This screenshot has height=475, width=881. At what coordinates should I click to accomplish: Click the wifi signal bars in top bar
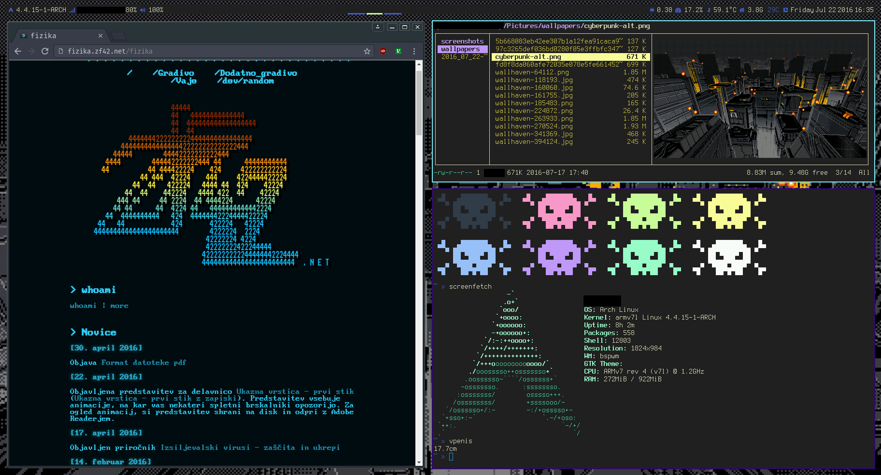click(x=72, y=10)
